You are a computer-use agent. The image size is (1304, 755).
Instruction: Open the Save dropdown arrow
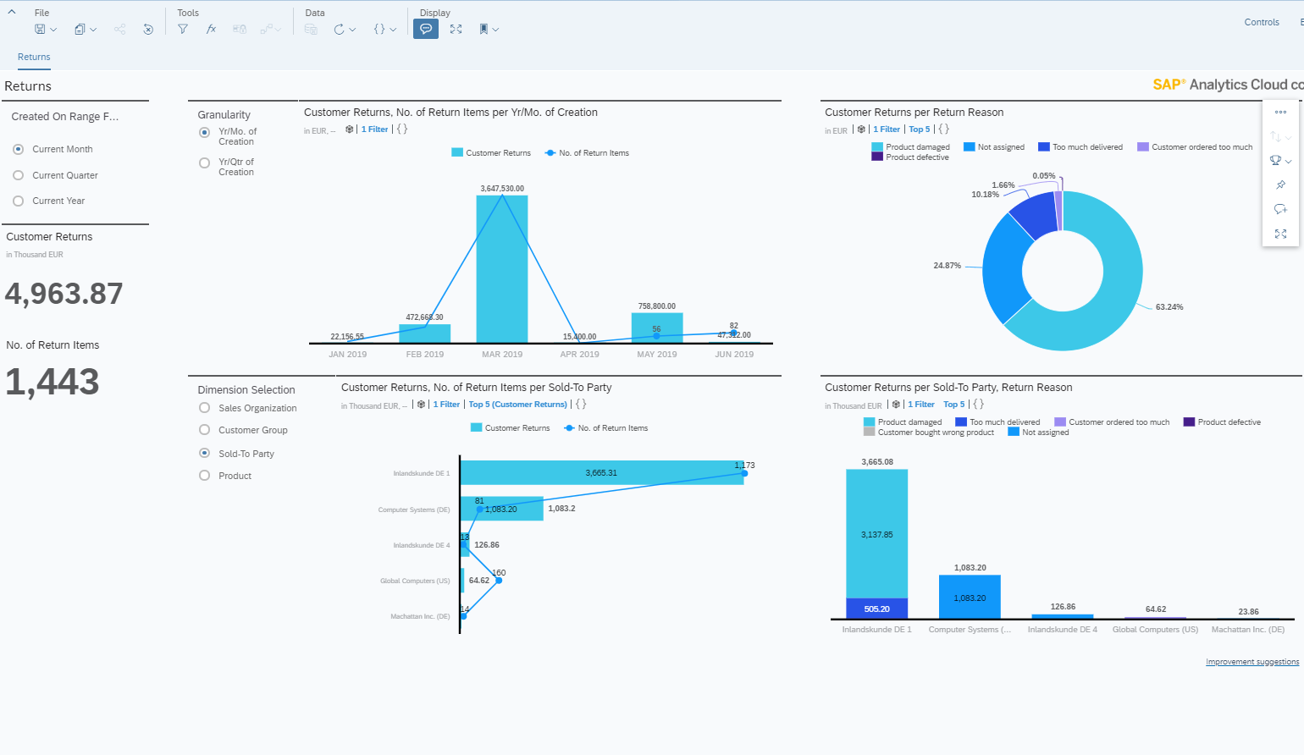click(x=53, y=30)
